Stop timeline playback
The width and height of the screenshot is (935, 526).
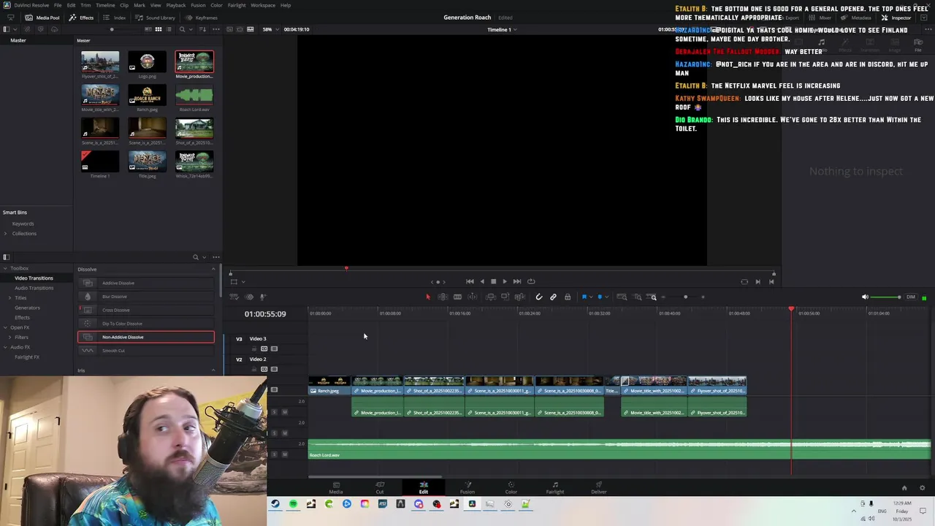493,281
